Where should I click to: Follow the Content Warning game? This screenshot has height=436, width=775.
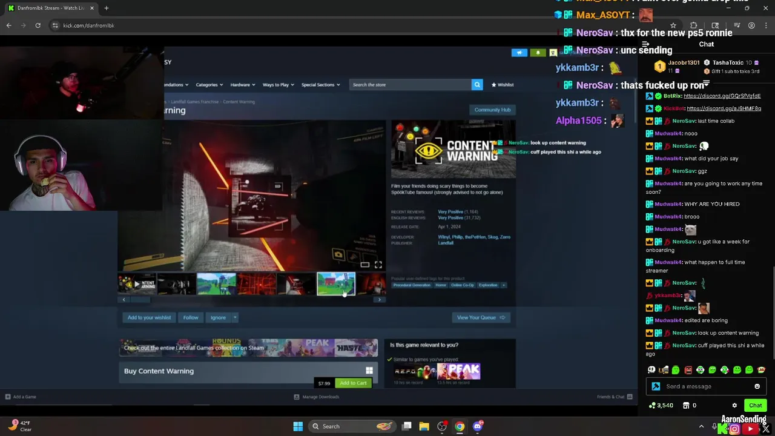click(x=191, y=317)
